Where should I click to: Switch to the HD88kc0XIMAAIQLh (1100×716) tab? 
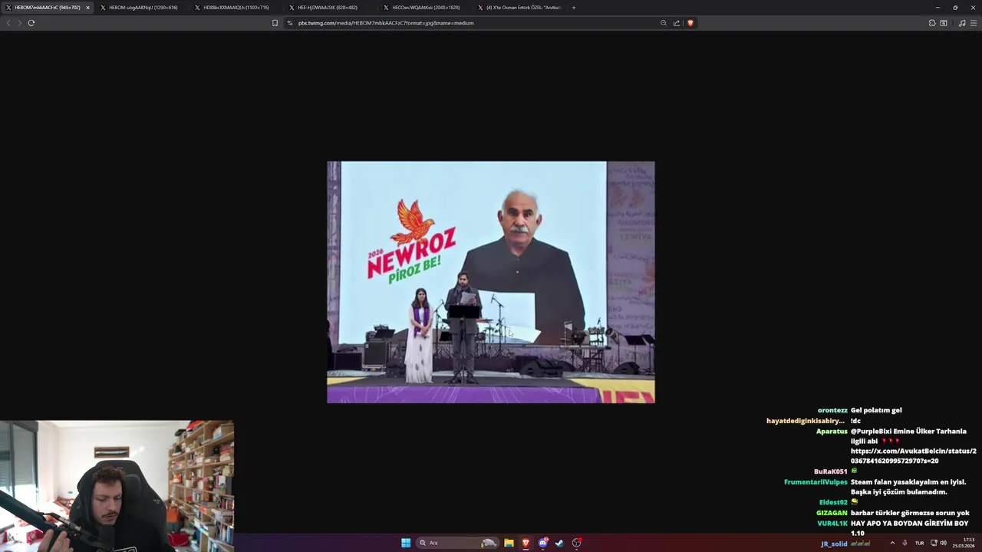(x=236, y=8)
